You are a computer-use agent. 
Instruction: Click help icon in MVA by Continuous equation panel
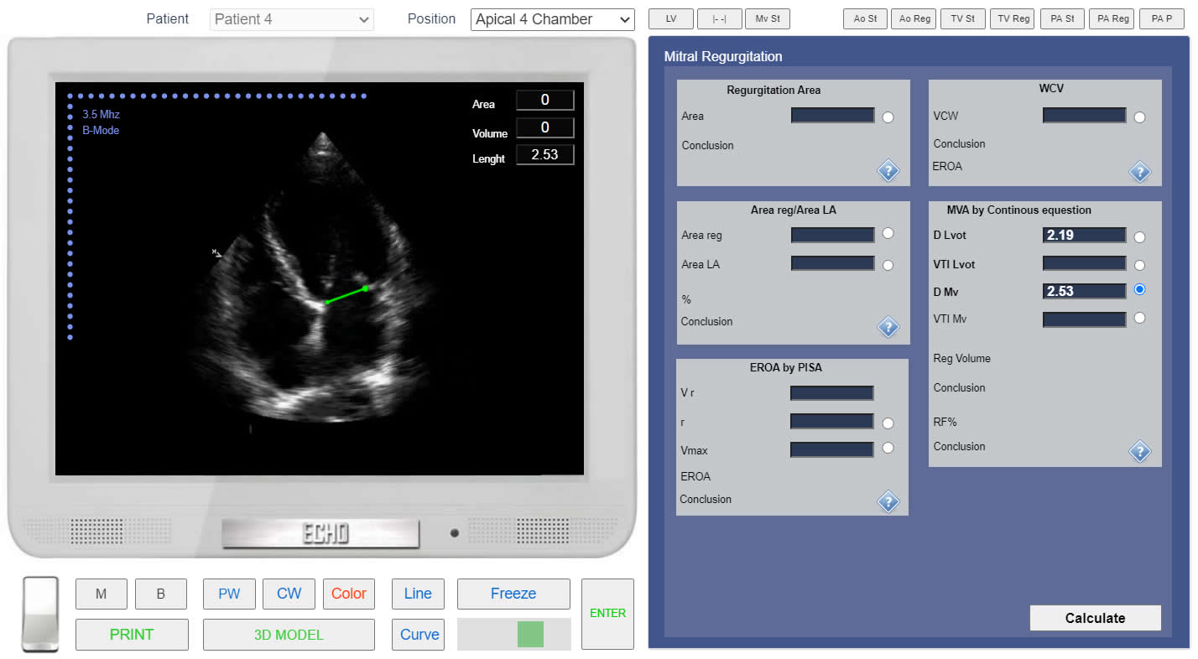click(1139, 451)
